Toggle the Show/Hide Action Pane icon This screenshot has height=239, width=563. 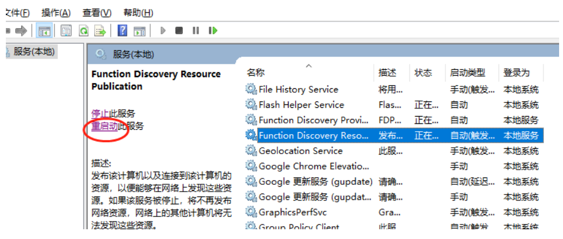[x=139, y=31]
